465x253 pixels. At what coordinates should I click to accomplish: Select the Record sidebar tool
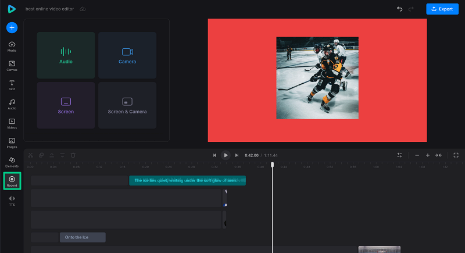coord(12,181)
